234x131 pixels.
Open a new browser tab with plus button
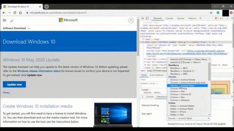click(x=46, y=7)
